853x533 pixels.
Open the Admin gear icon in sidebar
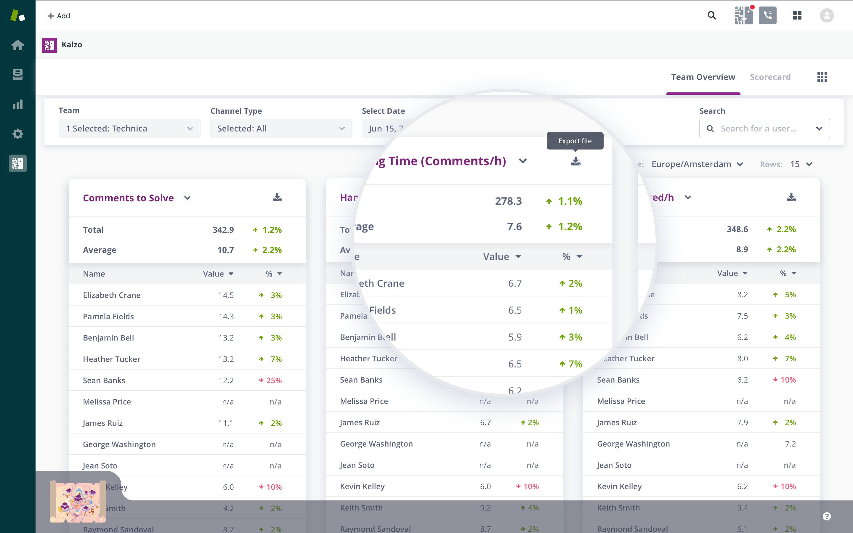[x=18, y=134]
